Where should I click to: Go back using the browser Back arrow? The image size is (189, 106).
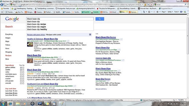pos(2,5)
